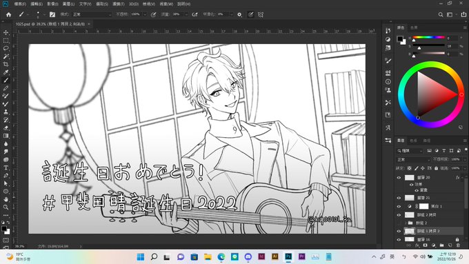This screenshot has height=264, width=469.
Task: Expand the 群組 2 group chevron
Action: coord(406,223)
